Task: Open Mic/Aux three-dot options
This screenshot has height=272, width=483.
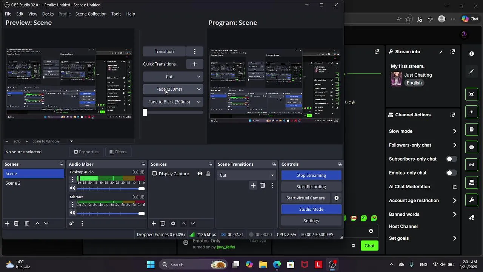Action: point(72,205)
